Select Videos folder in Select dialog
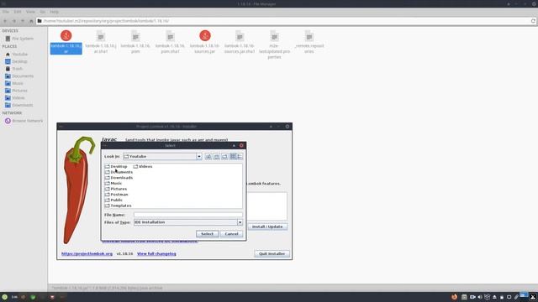Viewport: 538px width, 302px height. tap(143, 166)
